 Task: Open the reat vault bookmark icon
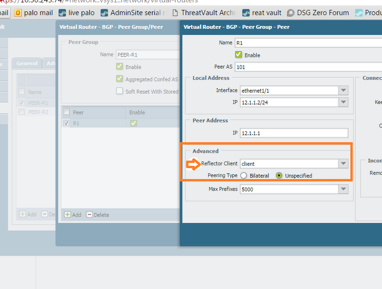[246, 13]
